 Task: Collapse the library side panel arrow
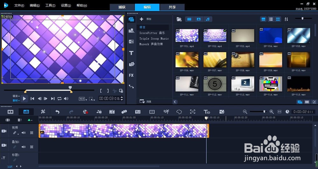click(175, 102)
